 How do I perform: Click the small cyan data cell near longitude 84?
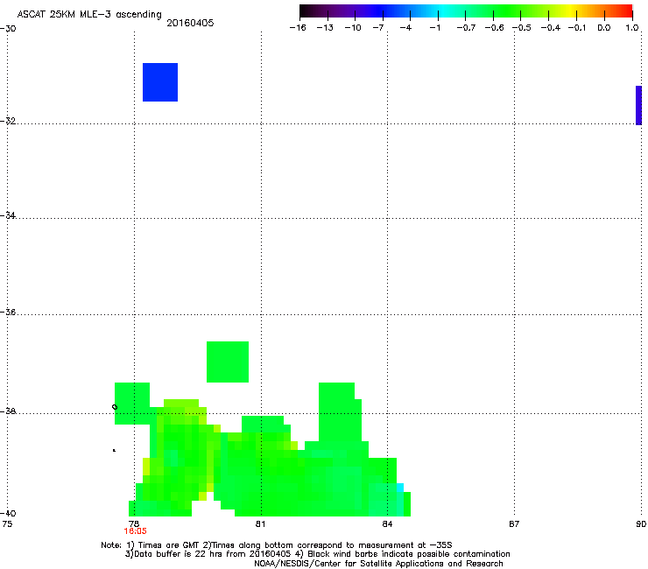coord(400,488)
